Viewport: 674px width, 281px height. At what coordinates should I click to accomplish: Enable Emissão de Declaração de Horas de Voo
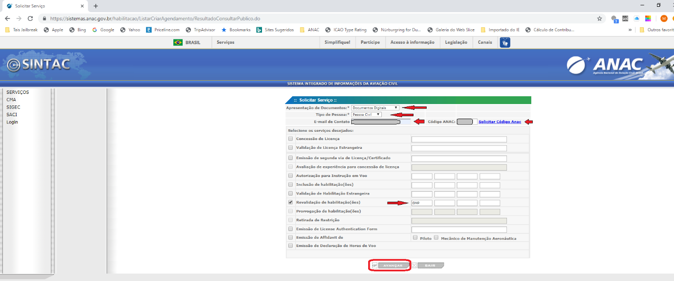pos(291,246)
